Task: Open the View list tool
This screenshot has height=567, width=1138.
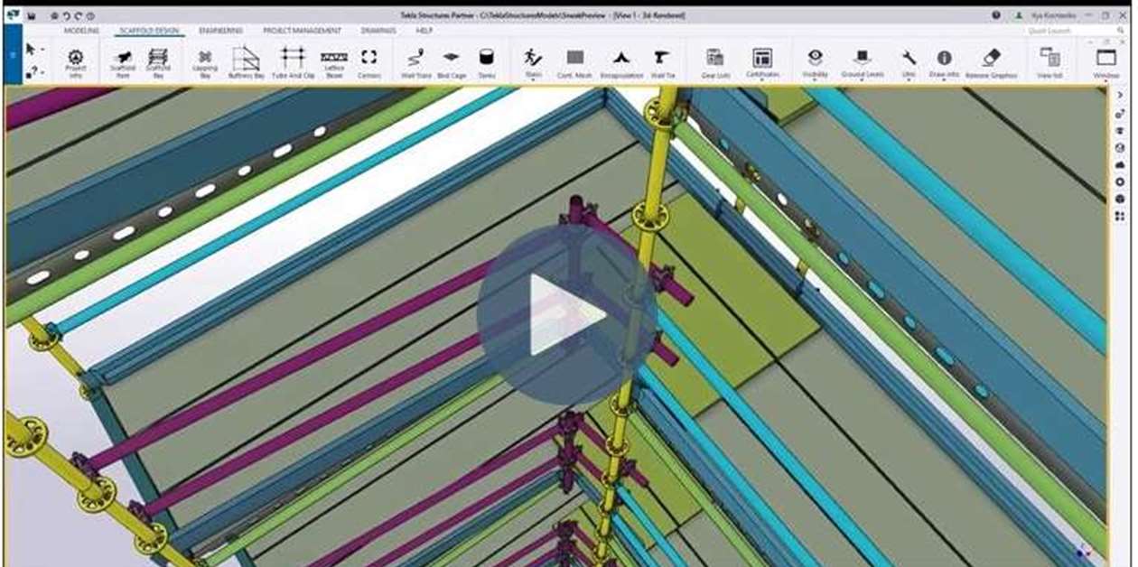Action: 1049,63
